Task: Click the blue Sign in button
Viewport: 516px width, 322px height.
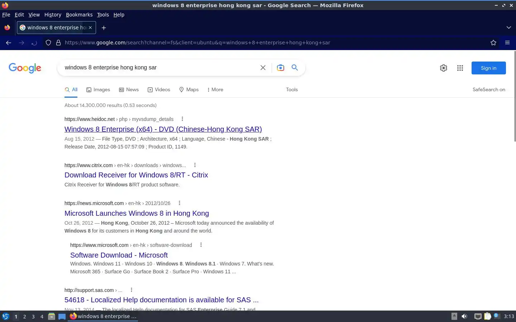Action: (488, 68)
